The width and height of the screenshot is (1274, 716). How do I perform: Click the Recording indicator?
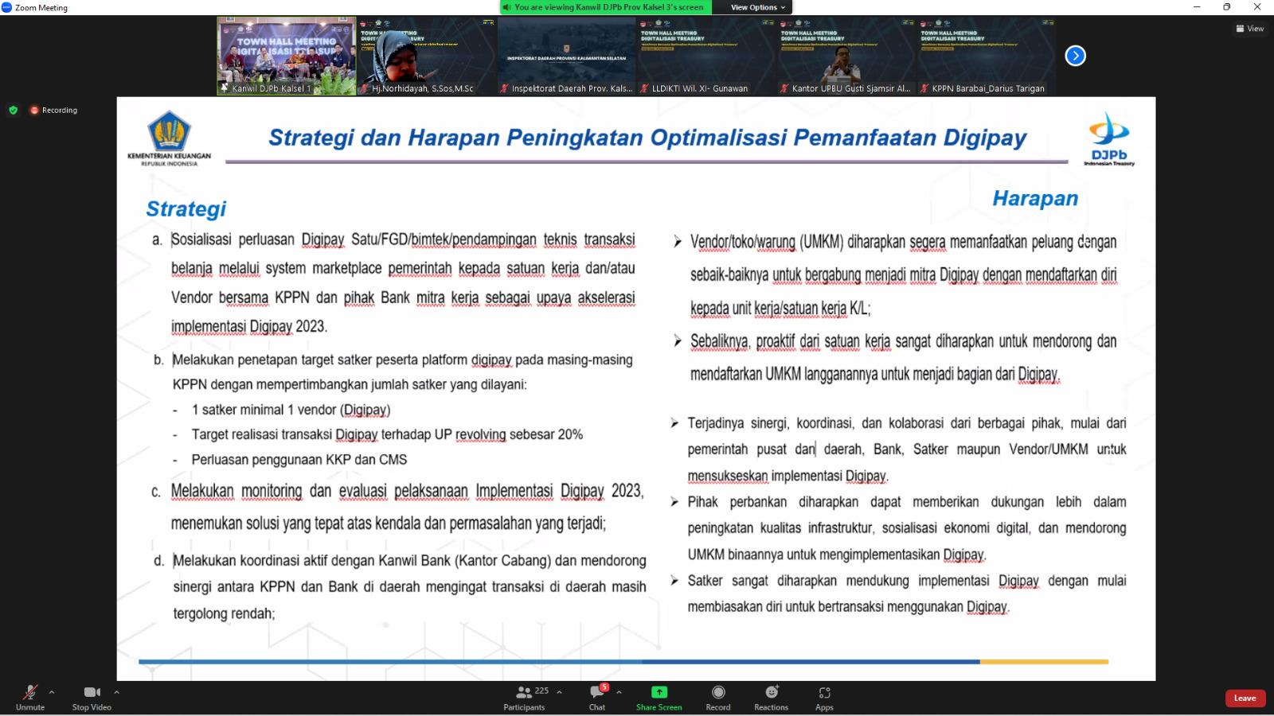pos(54,111)
